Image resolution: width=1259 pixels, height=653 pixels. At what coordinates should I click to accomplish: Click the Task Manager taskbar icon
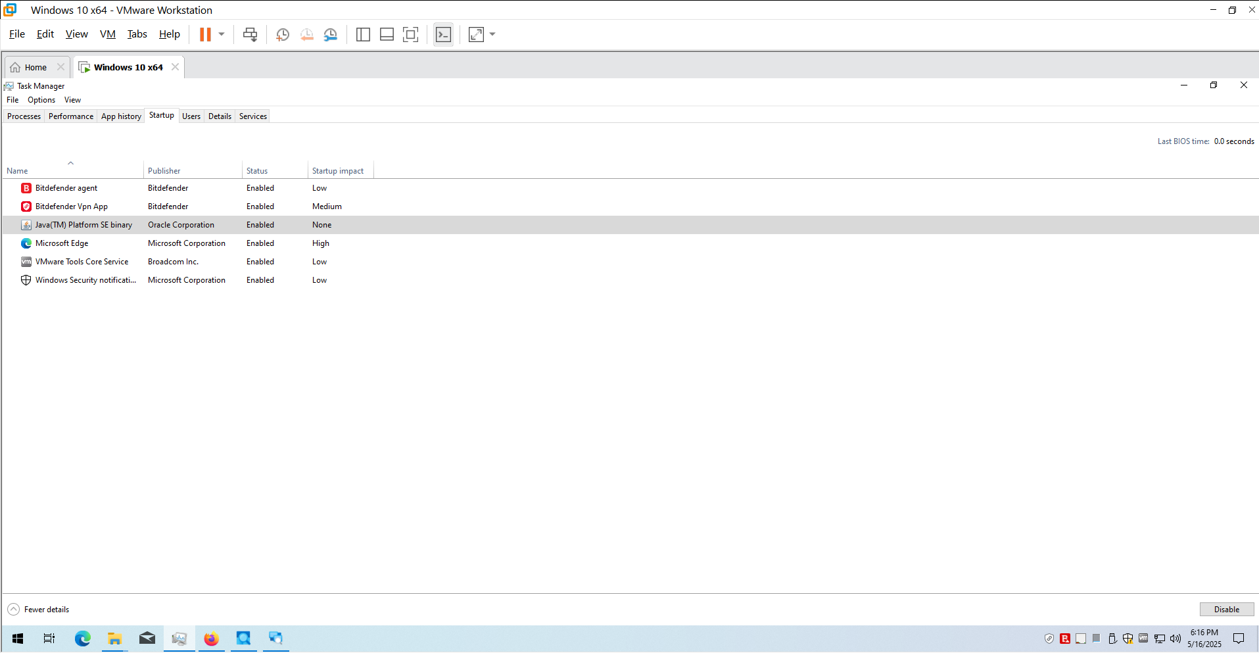(179, 639)
